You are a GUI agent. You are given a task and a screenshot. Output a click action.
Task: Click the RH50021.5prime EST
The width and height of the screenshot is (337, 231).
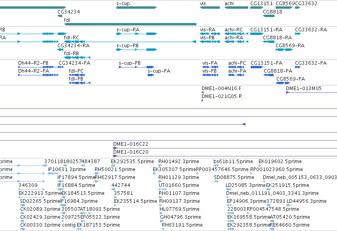tap(97, 173)
